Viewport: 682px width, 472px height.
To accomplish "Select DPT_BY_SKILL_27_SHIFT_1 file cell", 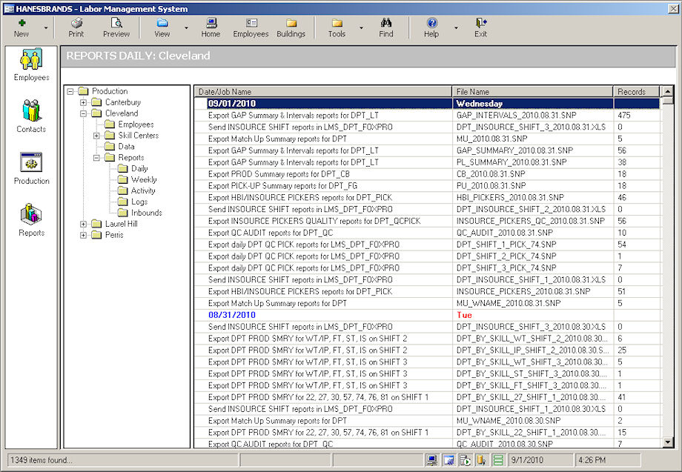I will (x=533, y=397).
